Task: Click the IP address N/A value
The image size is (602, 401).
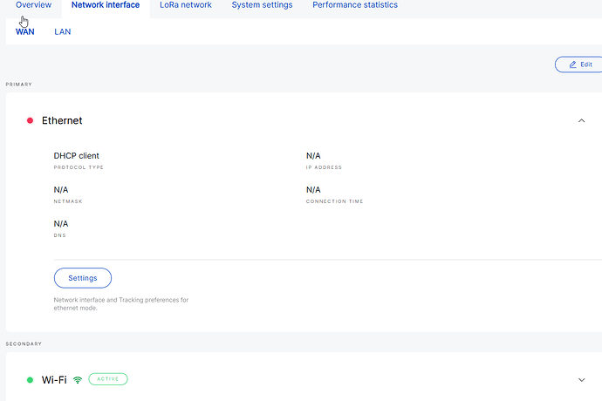Action: point(313,156)
